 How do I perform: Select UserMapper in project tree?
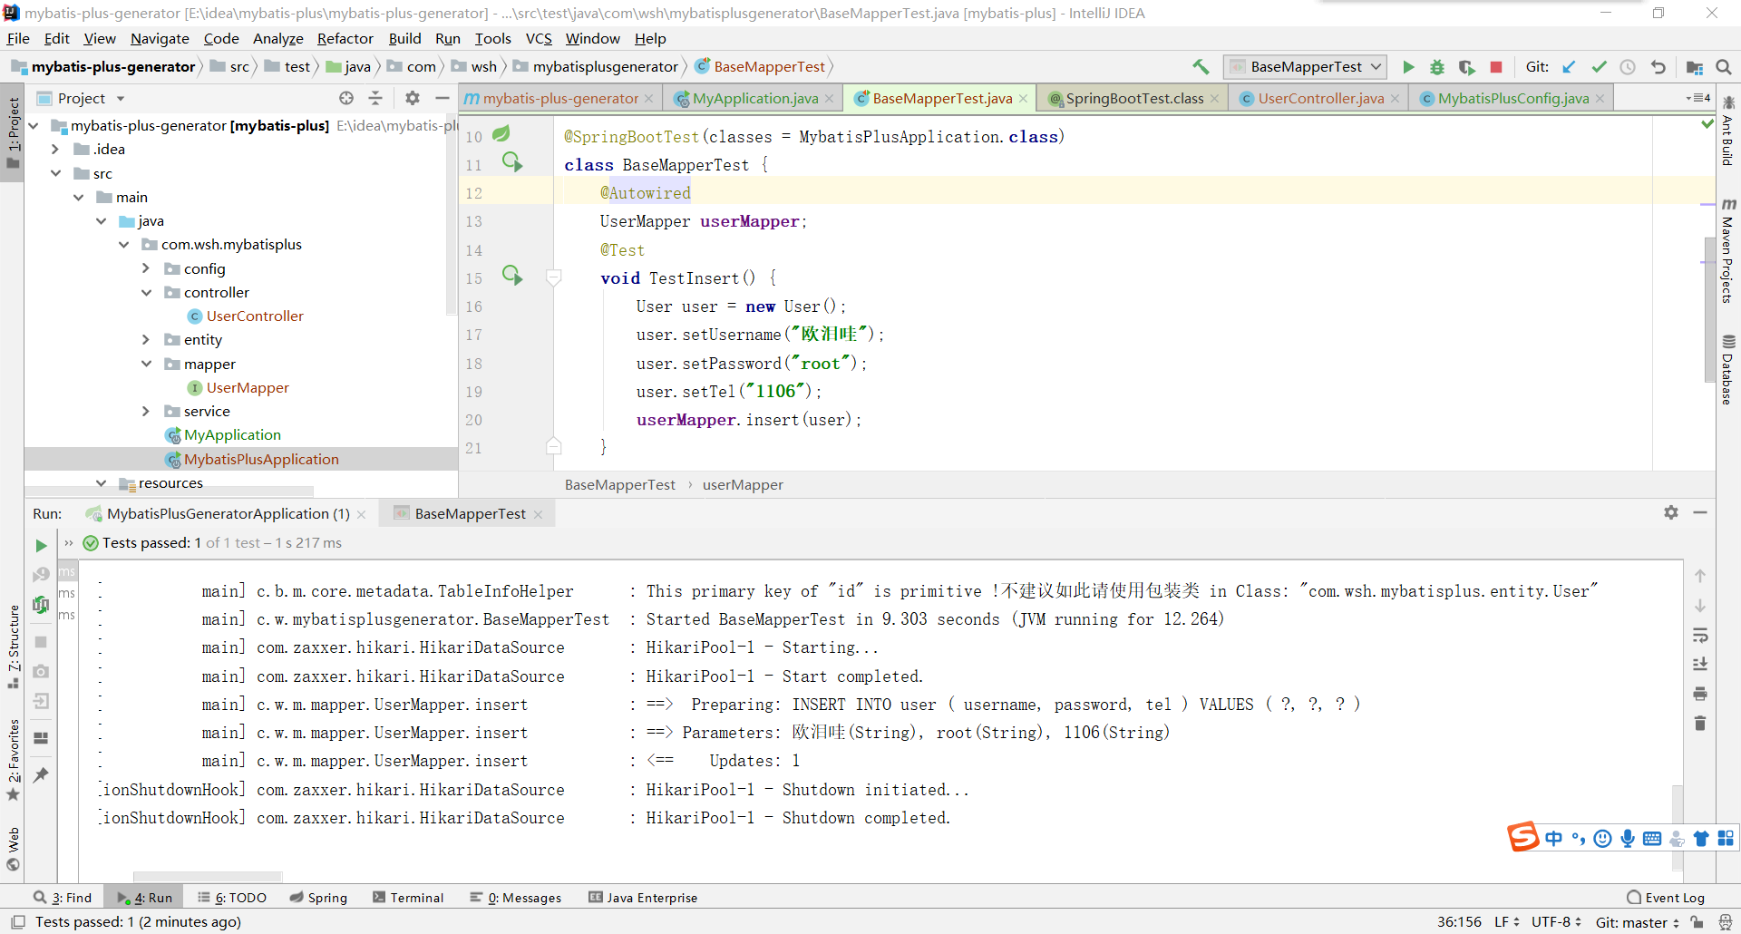[x=247, y=387]
